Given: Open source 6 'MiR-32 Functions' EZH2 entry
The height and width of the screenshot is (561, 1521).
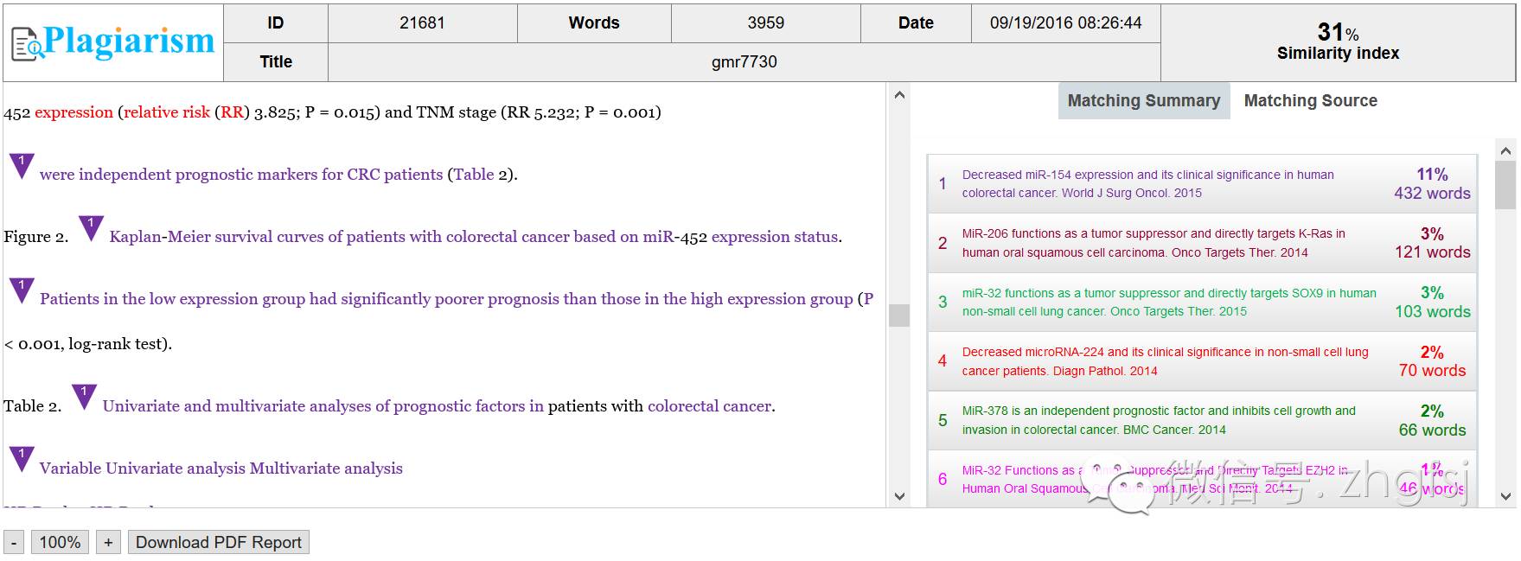Looking at the screenshot, I should pos(1202,479).
